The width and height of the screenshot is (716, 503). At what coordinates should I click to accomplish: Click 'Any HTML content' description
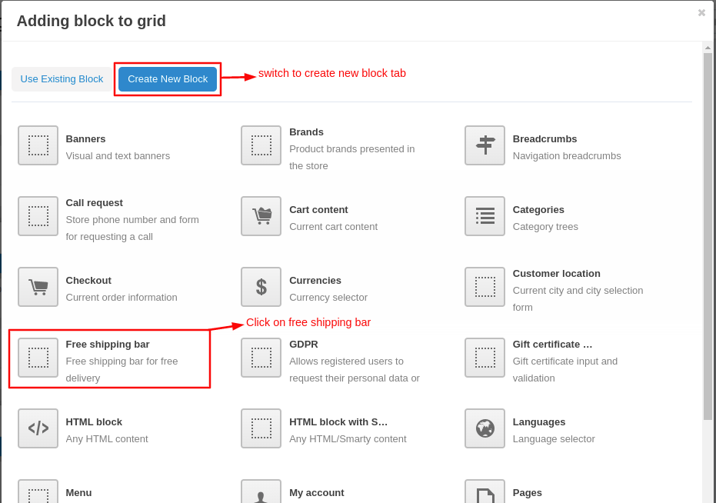107,439
